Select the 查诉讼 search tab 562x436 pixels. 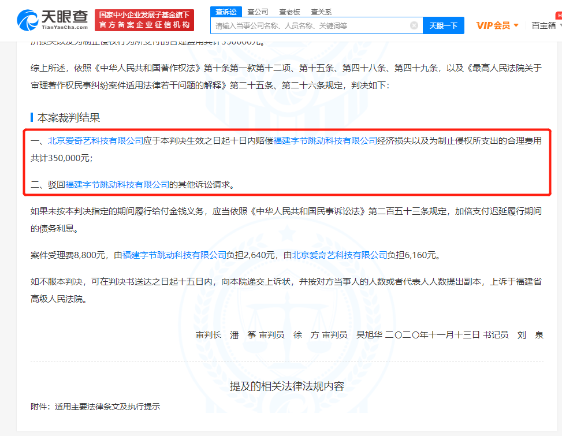click(226, 12)
